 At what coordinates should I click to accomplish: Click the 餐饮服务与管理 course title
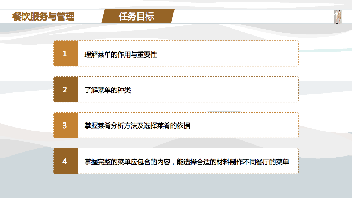point(43,16)
